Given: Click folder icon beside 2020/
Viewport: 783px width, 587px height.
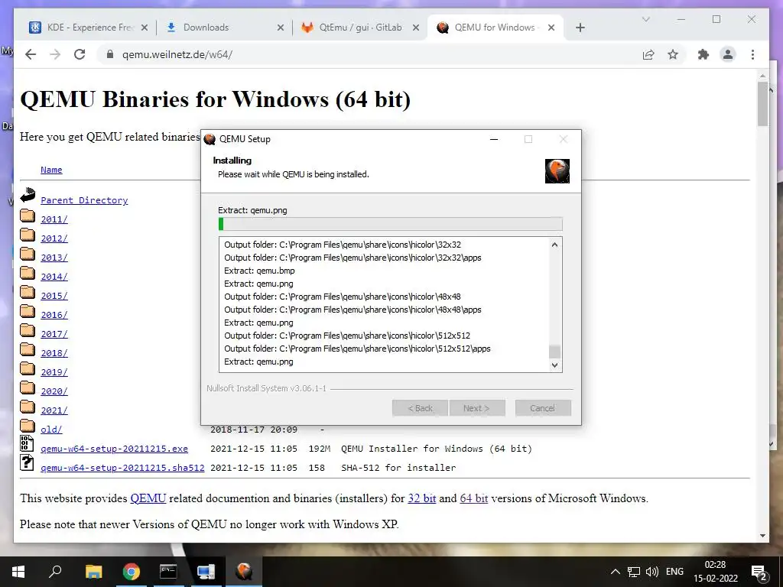Looking at the screenshot, I should 28,388.
